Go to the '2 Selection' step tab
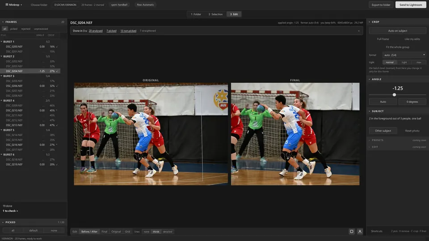Viewport: 429px width, 241px height. (x=215, y=14)
